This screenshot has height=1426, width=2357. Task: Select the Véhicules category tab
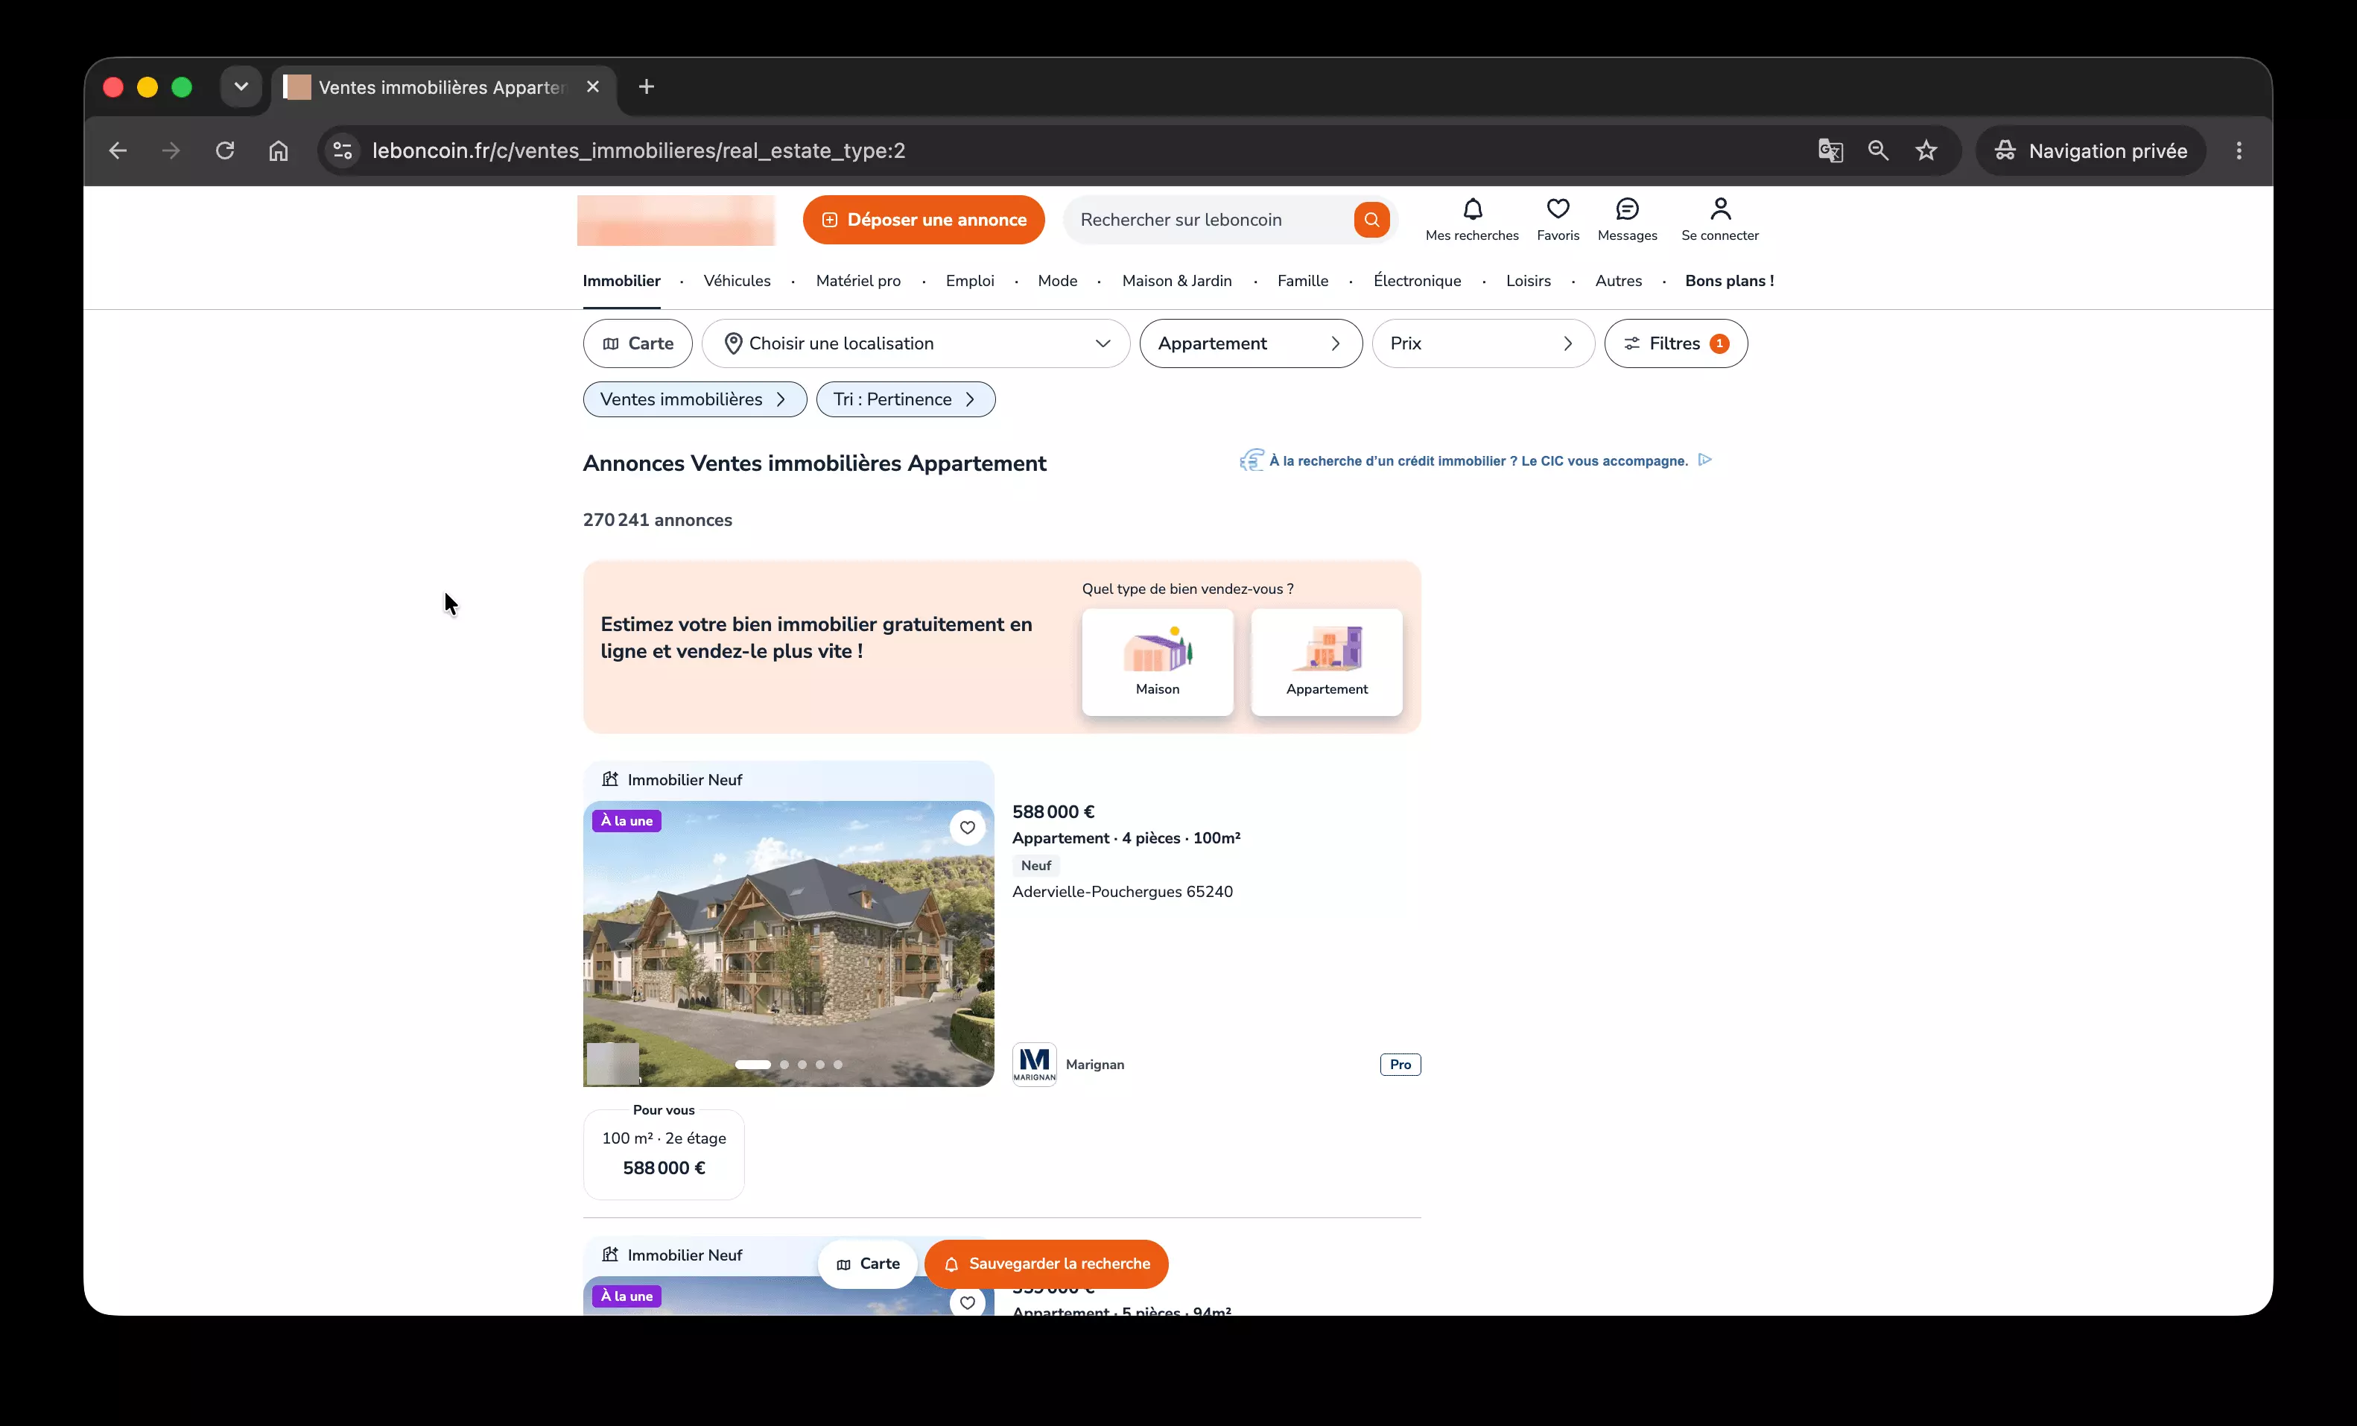click(x=737, y=280)
